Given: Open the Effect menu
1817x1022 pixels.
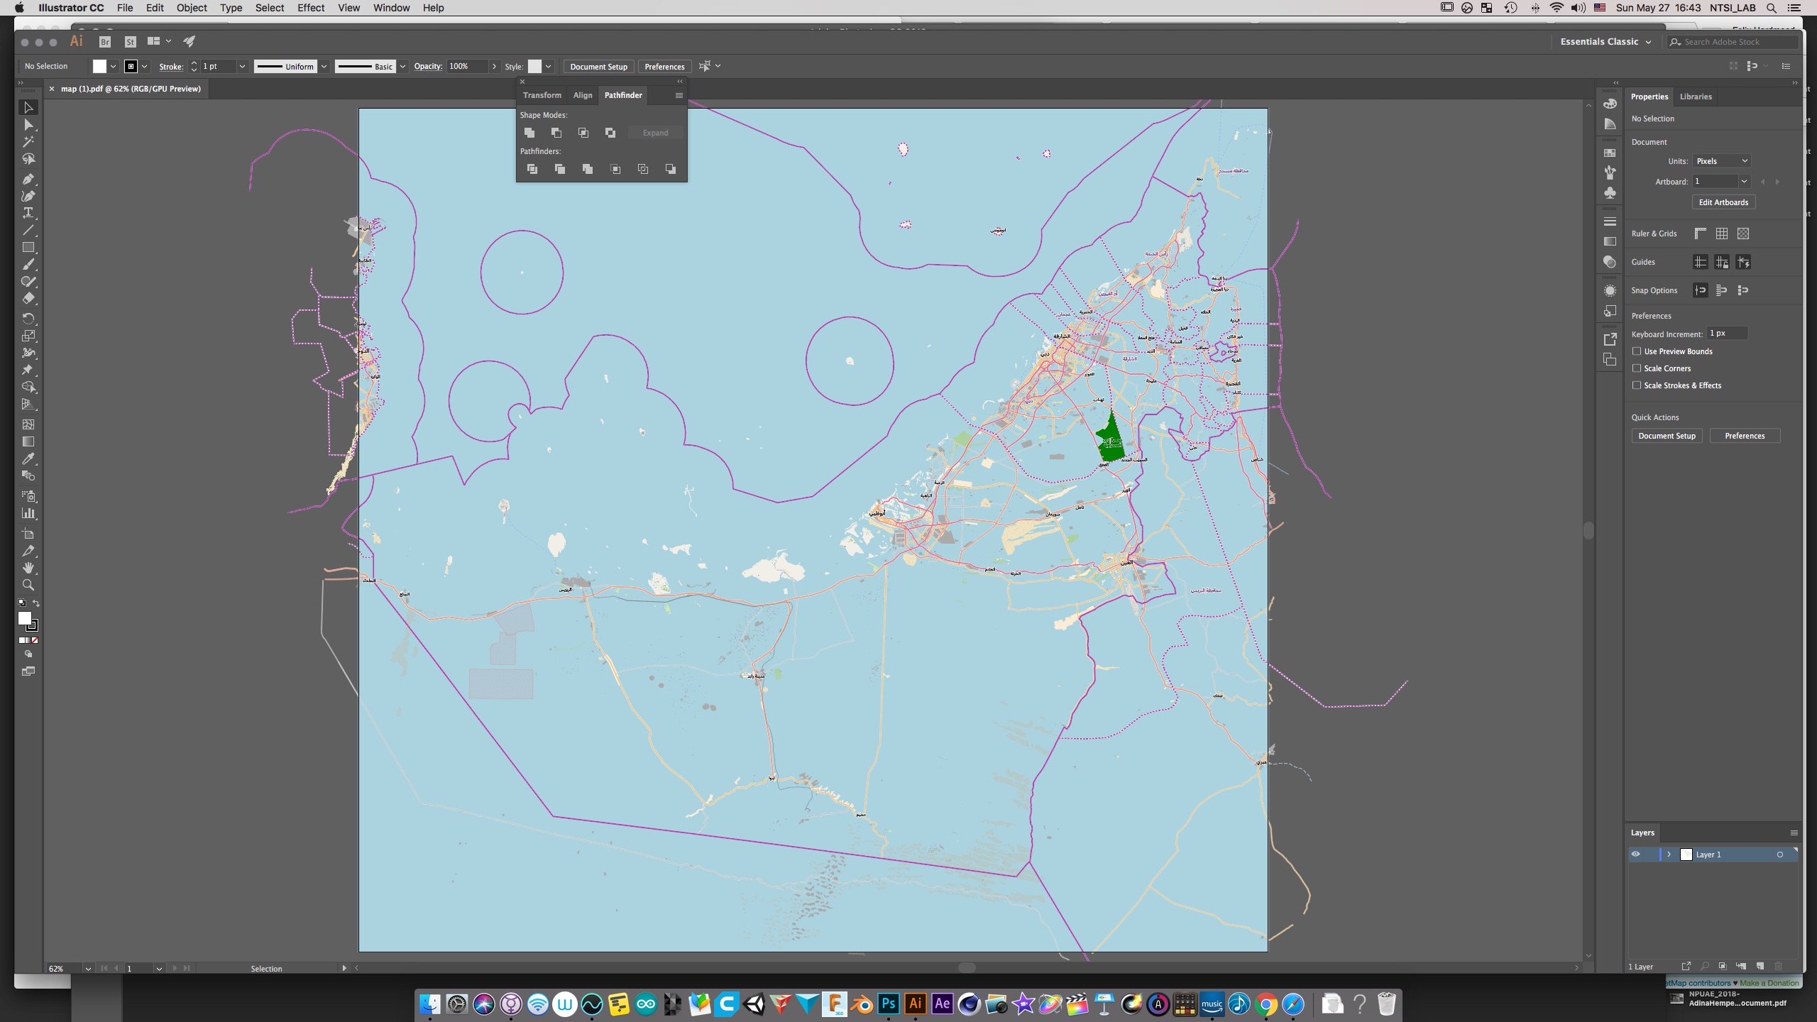Looking at the screenshot, I should click(x=310, y=8).
